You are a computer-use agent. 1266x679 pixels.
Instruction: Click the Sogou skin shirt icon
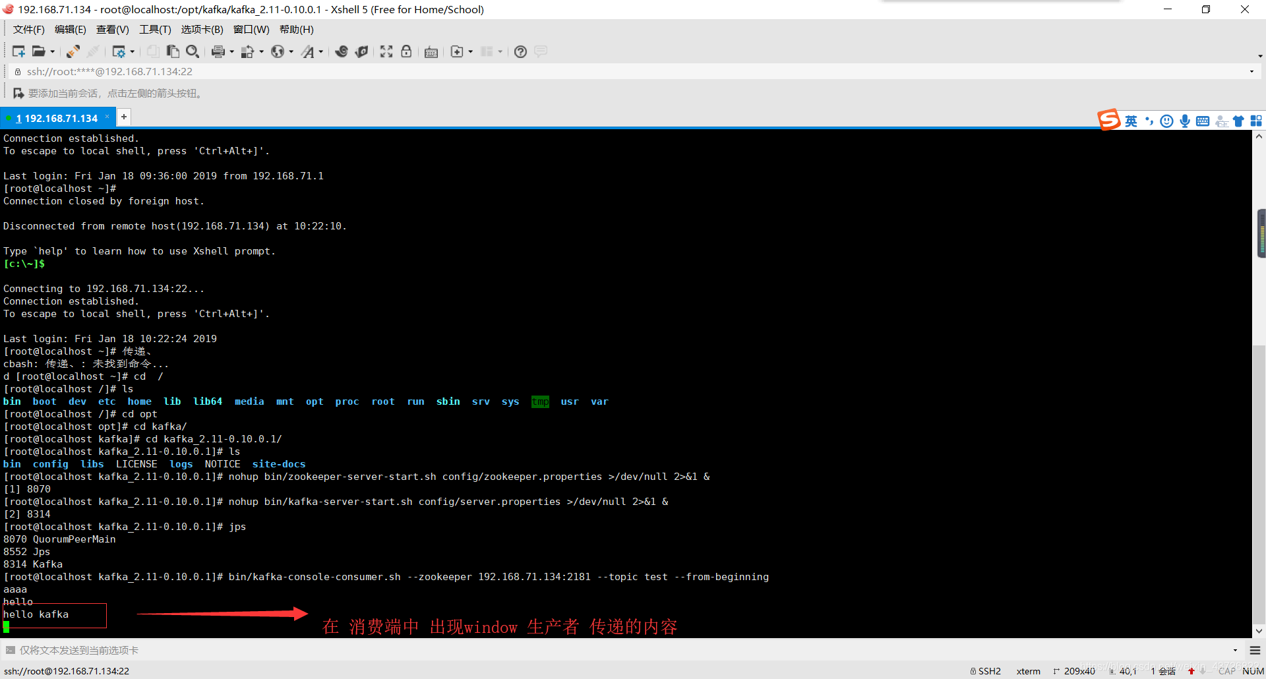[1238, 121]
